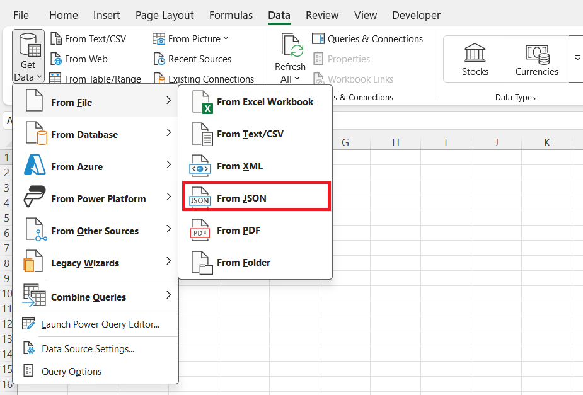Click the Refresh All icon
The height and width of the screenshot is (395, 583).
(x=292, y=46)
